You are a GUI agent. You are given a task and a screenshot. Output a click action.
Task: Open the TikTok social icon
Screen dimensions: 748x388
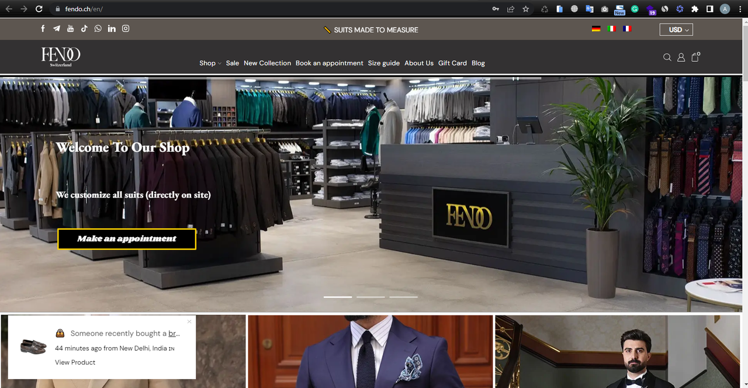[x=84, y=29]
